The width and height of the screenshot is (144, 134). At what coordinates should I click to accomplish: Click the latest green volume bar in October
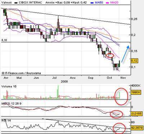coord(120,95)
